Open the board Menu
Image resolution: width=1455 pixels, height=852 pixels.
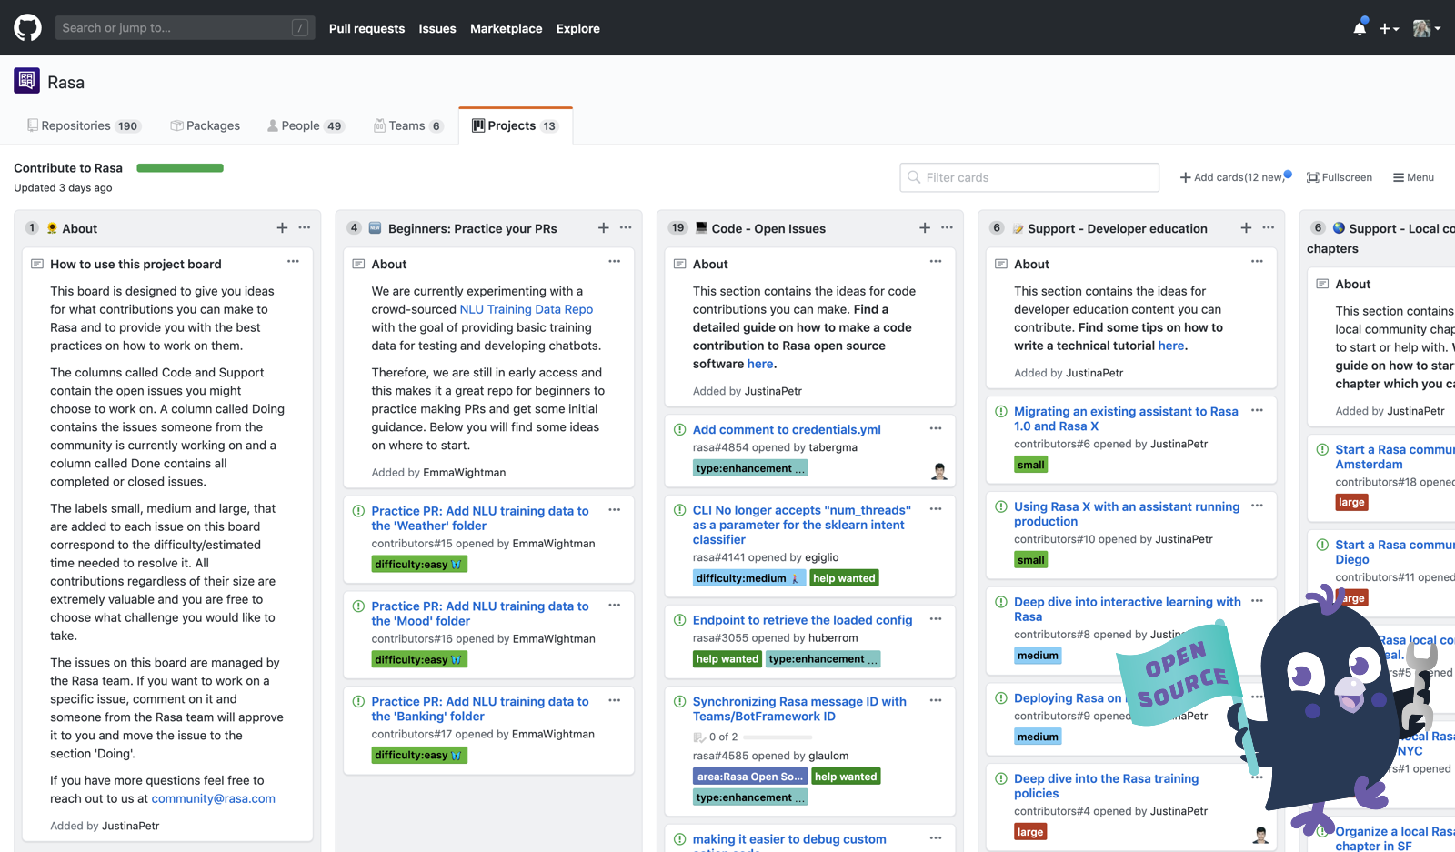pyautogui.click(x=1413, y=177)
